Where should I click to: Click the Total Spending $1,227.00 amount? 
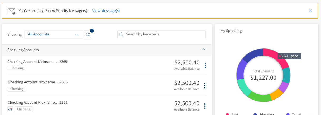(x=263, y=78)
